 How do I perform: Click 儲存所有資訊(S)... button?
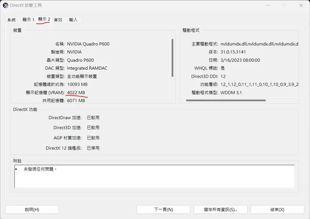(220, 209)
